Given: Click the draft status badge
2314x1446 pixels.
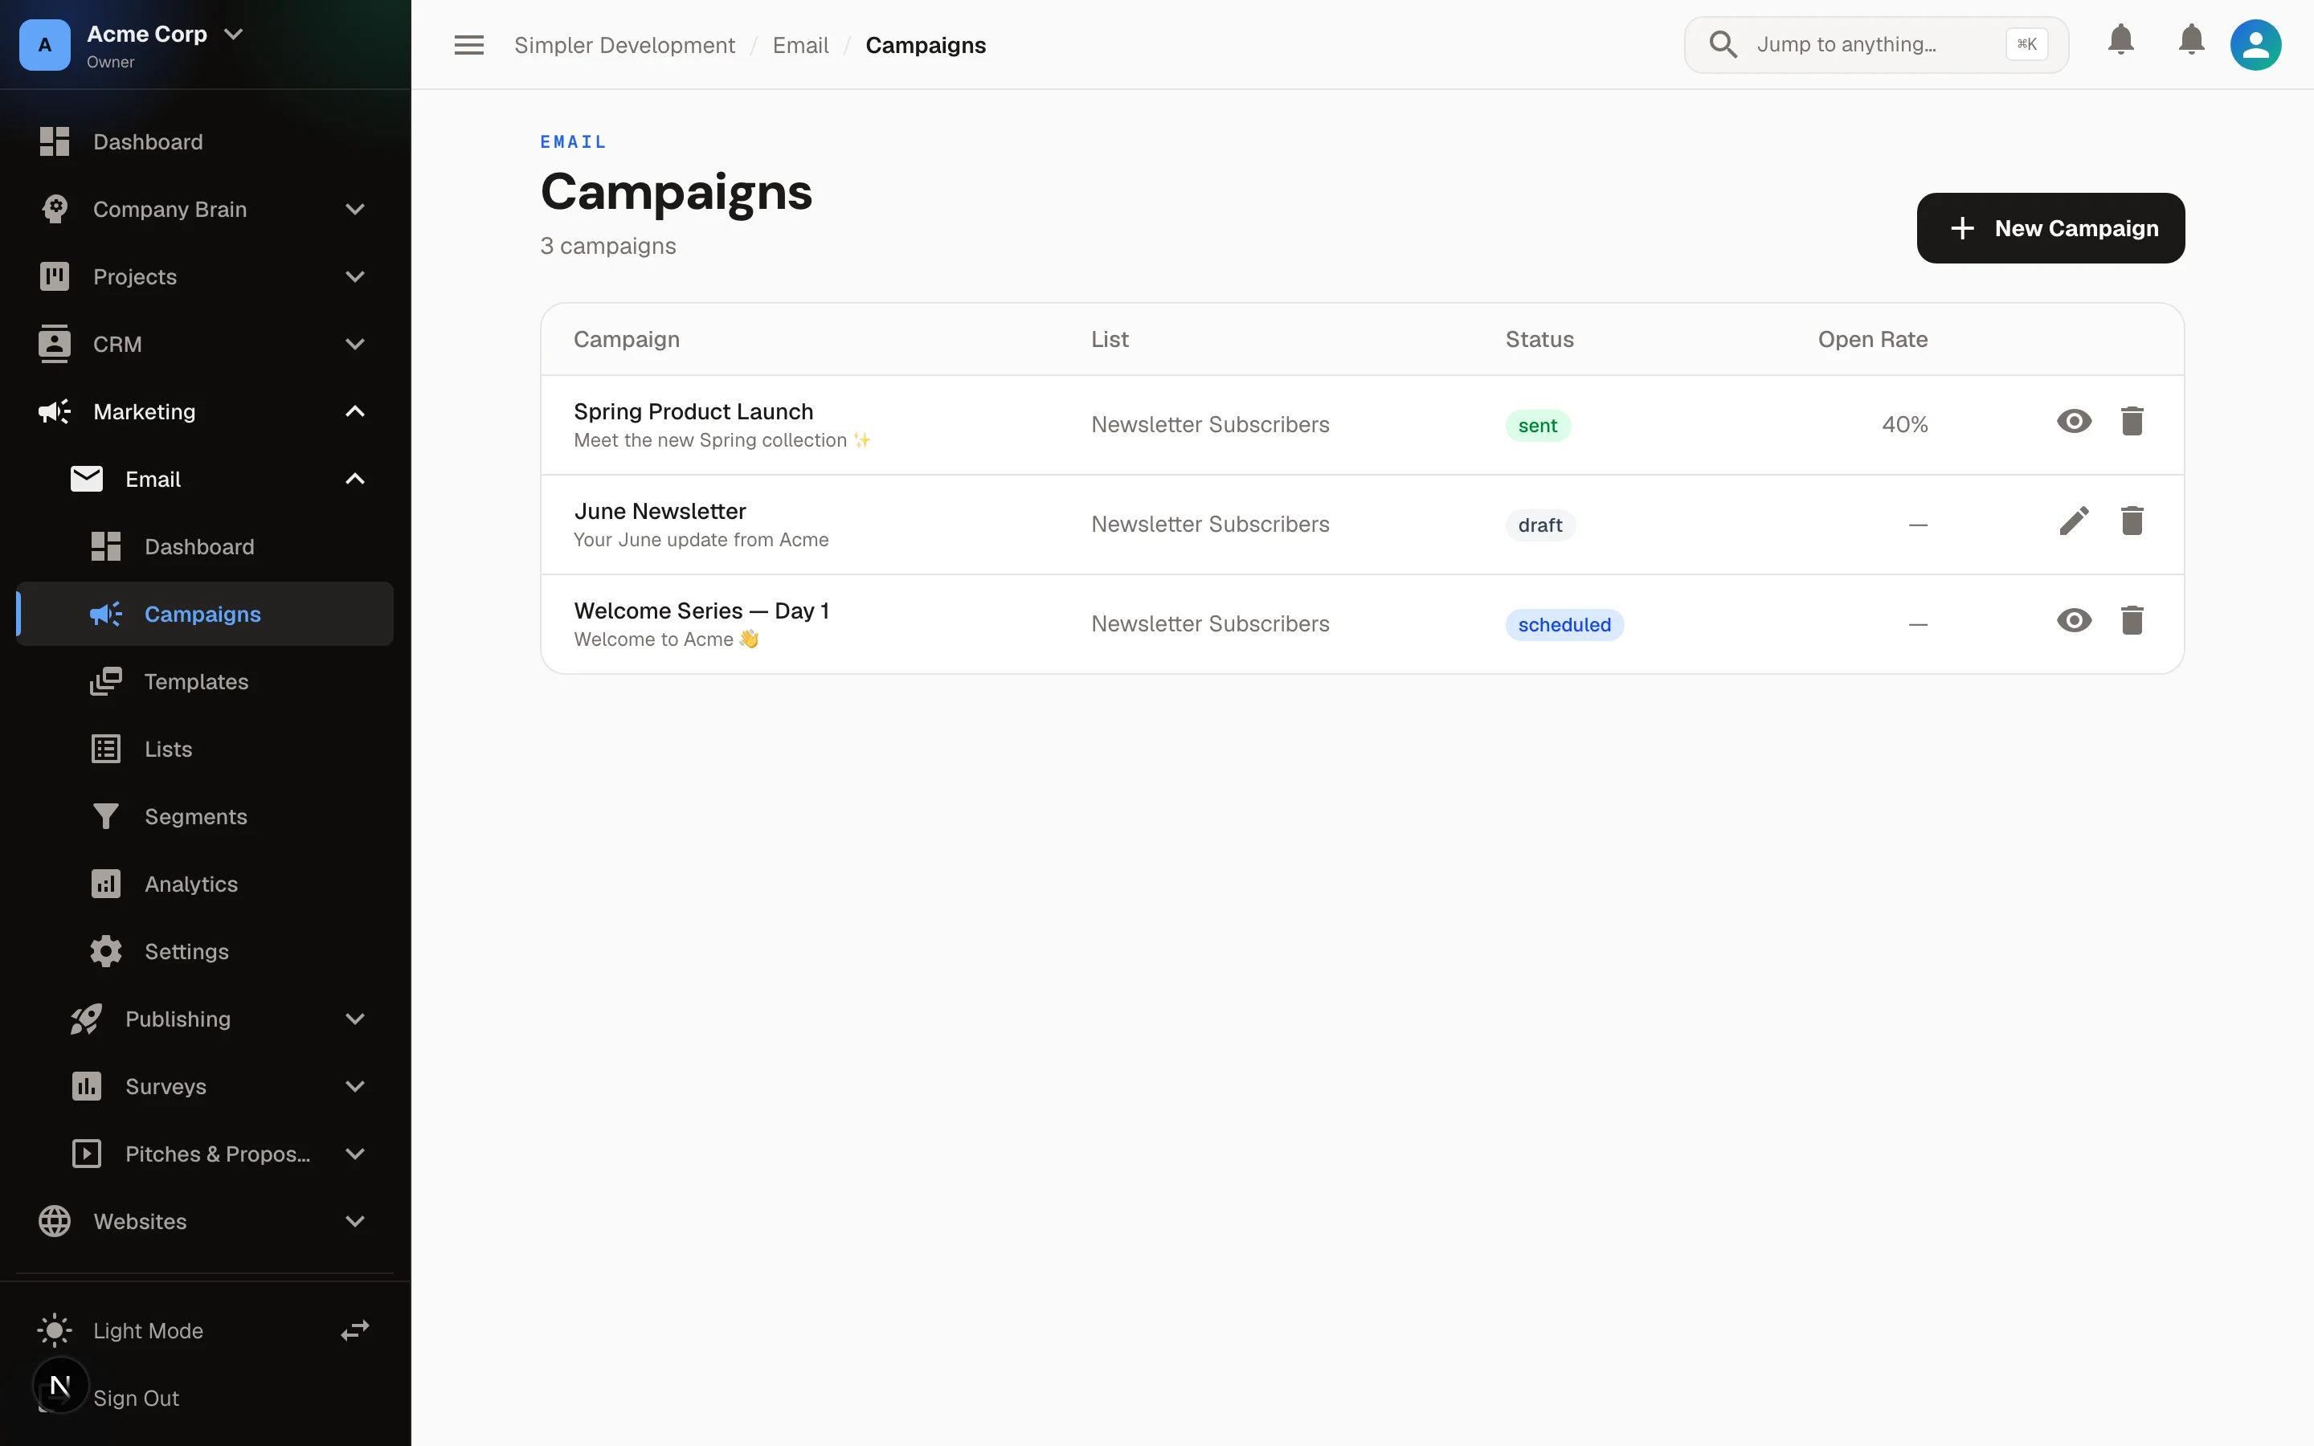Looking at the screenshot, I should [x=1540, y=525].
